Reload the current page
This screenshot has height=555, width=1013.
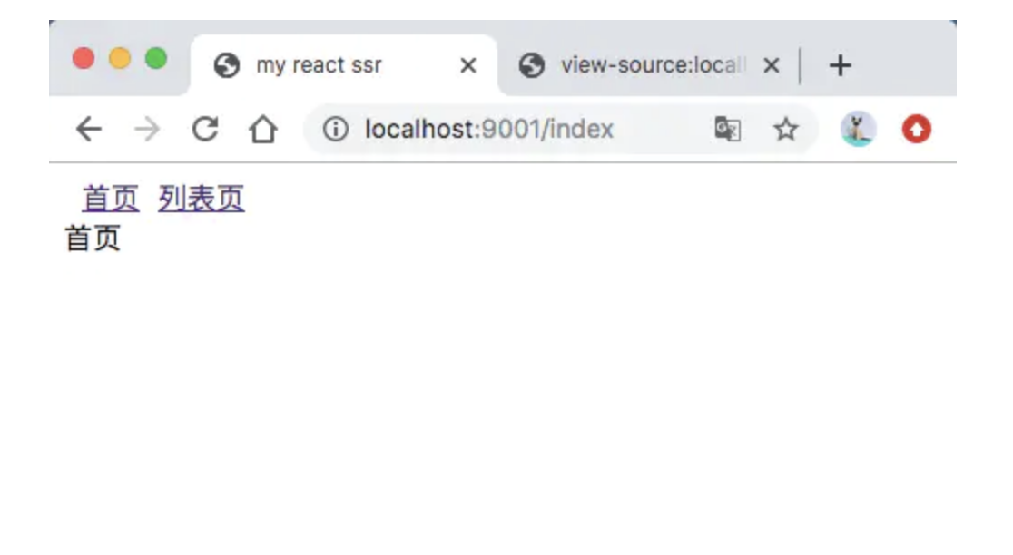click(205, 130)
